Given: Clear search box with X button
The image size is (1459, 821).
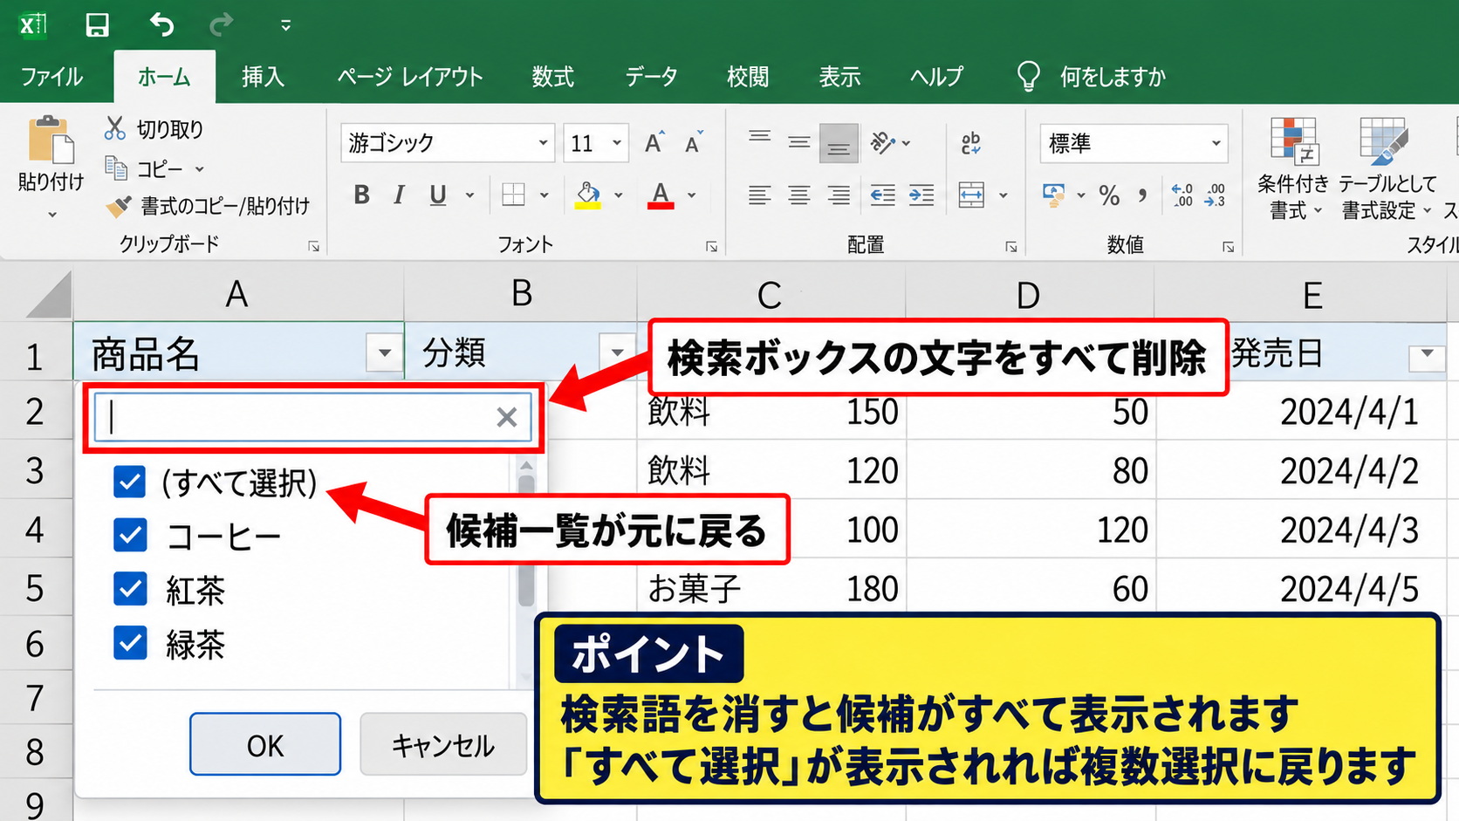Looking at the screenshot, I should (x=507, y=417).
